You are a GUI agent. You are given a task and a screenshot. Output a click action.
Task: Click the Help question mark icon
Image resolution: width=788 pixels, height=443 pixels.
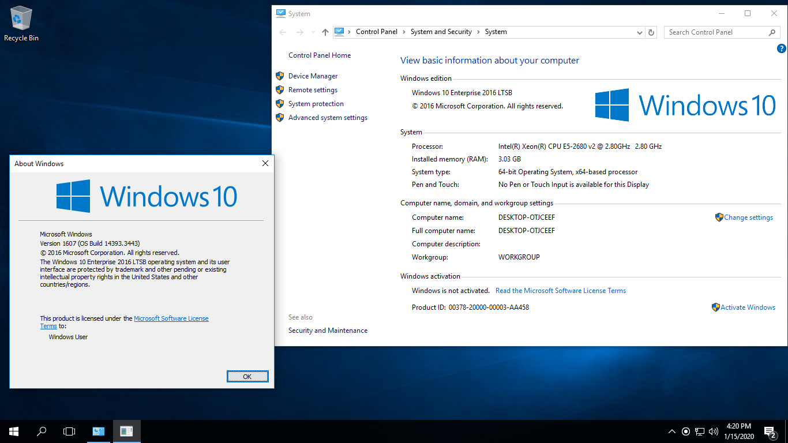(782, 49)
